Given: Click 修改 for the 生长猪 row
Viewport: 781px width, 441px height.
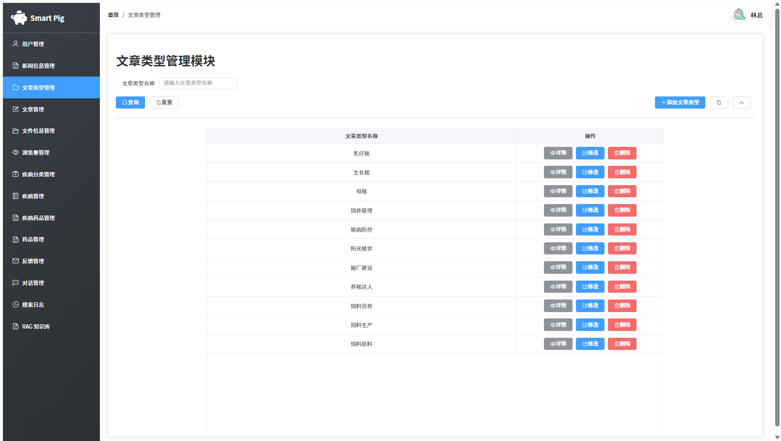Looking at the screenshot, I should 590,172.
